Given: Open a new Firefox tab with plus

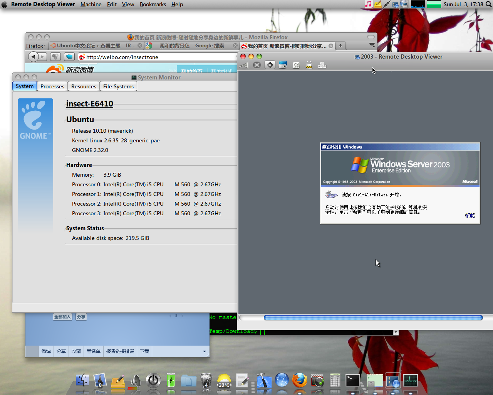Looking at the screenshot, I should [340, 46].
